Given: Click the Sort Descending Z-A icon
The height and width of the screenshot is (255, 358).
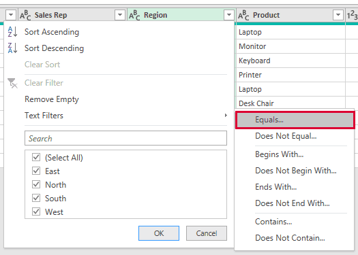Looking at the screenshot, I should [12, 48].
